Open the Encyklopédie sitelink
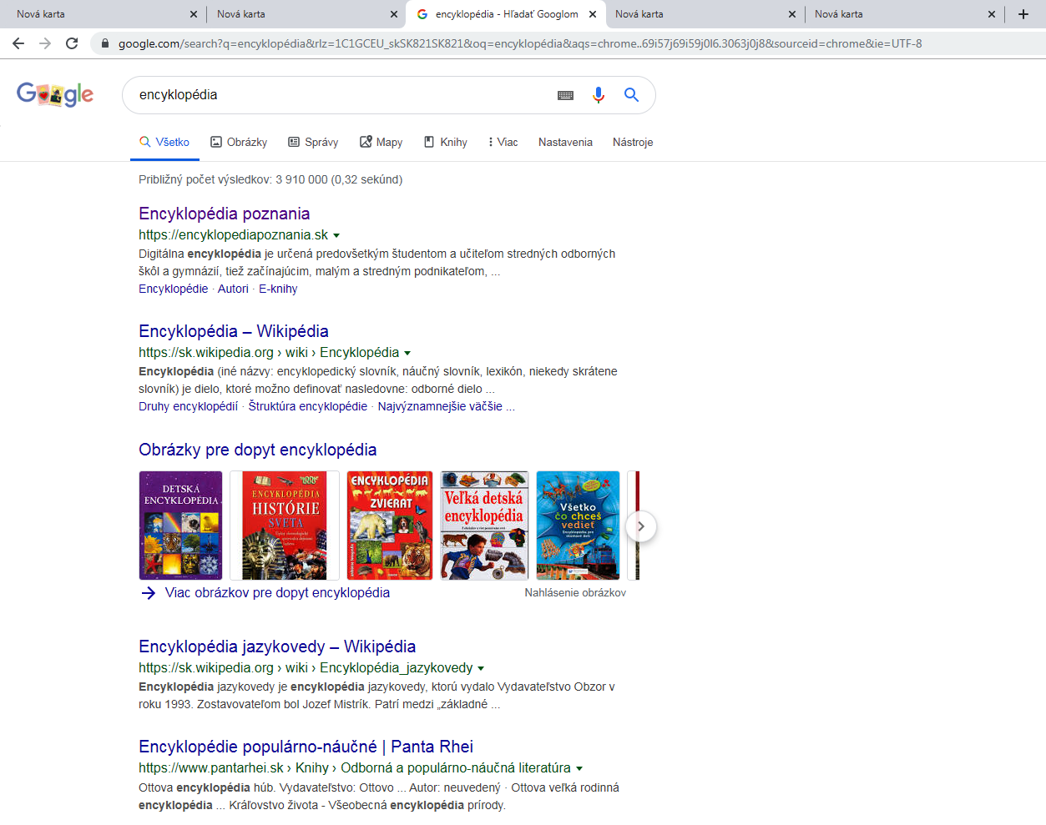 174,289
